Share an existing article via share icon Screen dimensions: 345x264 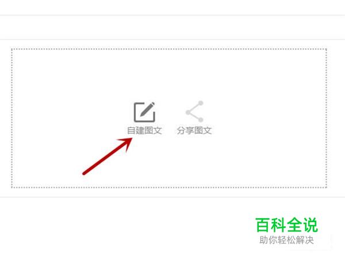point(194,111)
